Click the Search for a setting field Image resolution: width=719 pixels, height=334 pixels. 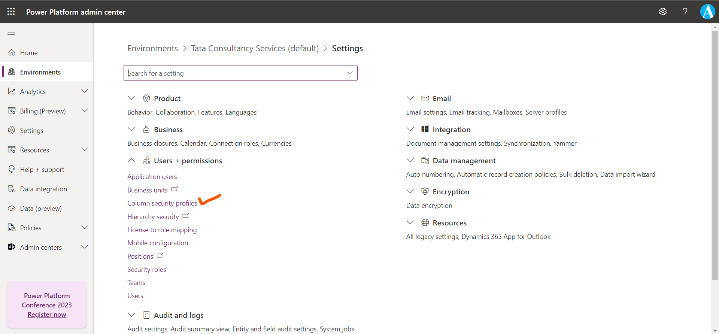tap(236, 73)
